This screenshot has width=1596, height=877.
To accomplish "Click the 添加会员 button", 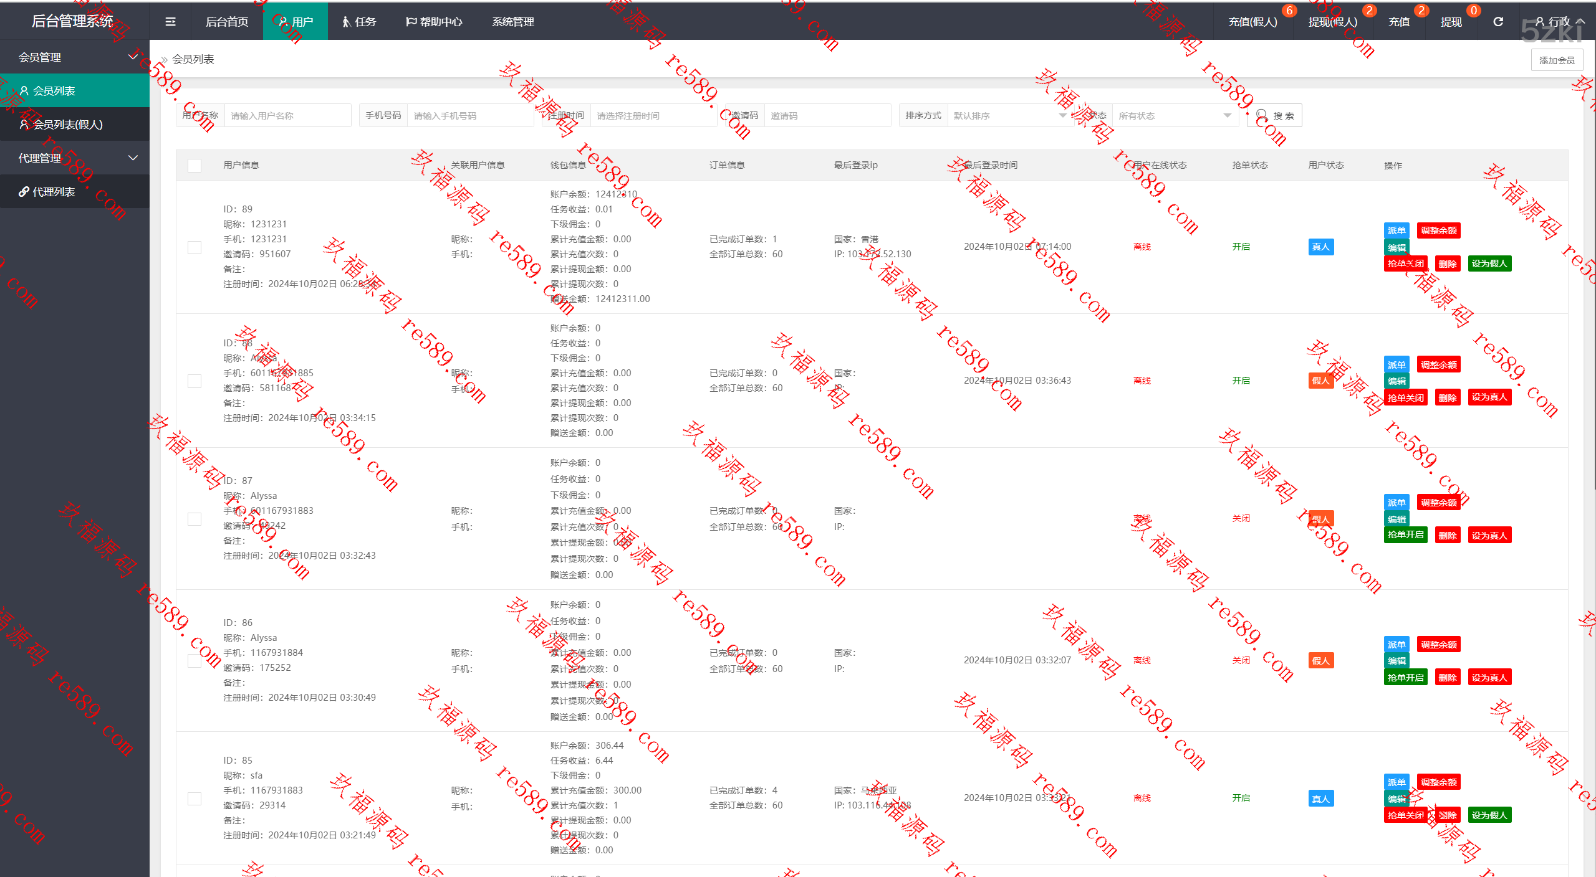I will pos(1557,60).
